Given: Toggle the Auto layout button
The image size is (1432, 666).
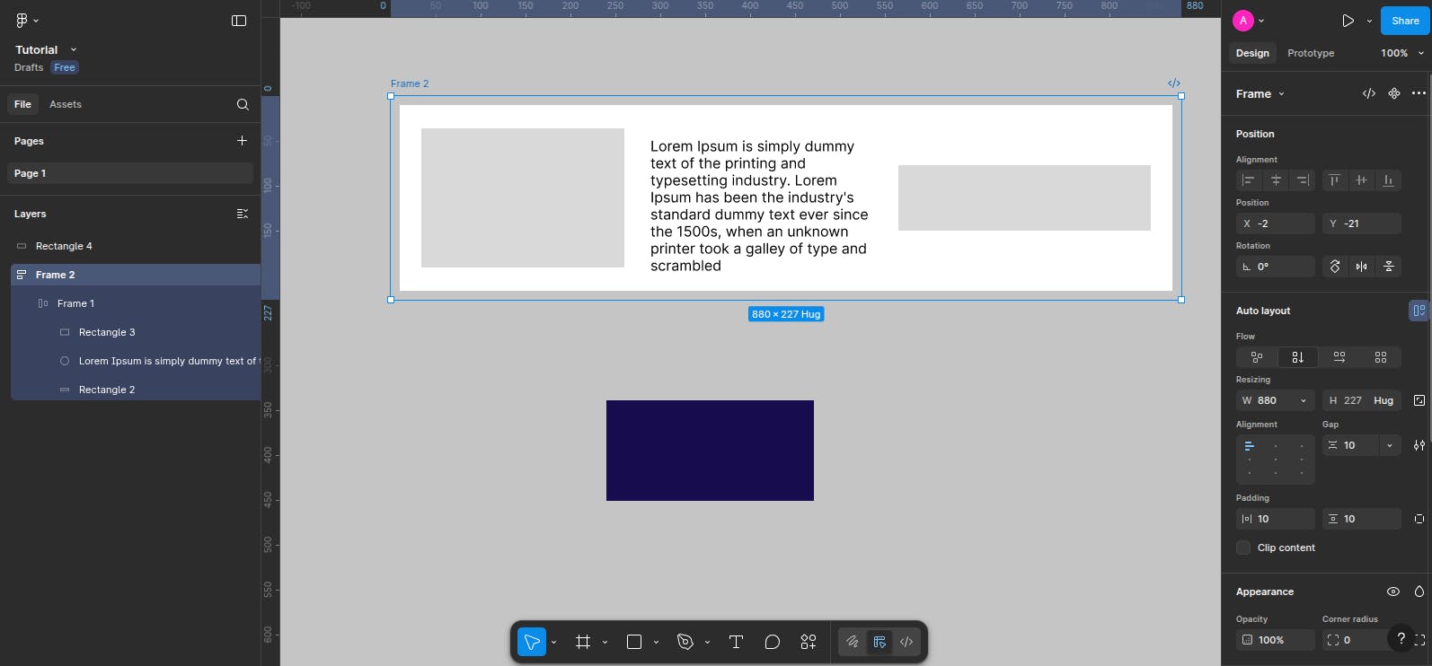Looking at the screenshot, I should pos(1419,311).
